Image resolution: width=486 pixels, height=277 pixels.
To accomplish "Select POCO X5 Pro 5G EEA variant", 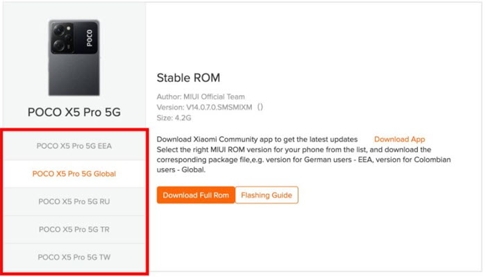I will [x=74, y=146].
